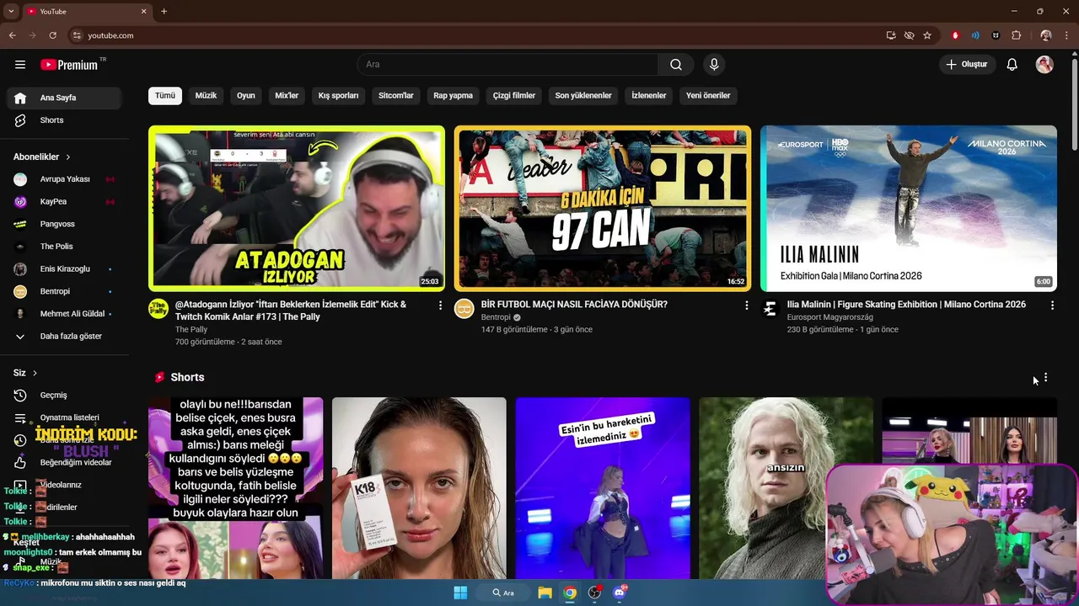Viewport: 1079px width, 606px height.
Task: Open The Pally channel avatar
Action: 158,308
